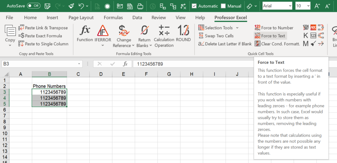Screen dimensions: 337x163
Task: Click the Insert Function fx button in formula bar
Action: pyautogui.click(x=125, y=64)
